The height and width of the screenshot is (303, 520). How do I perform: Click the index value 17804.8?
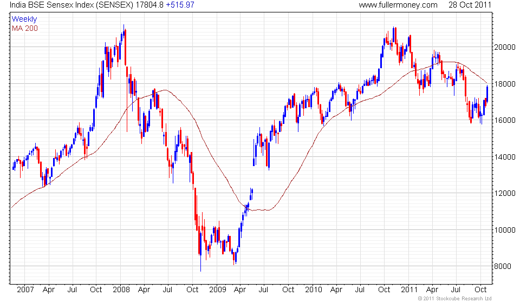point(149,5)
